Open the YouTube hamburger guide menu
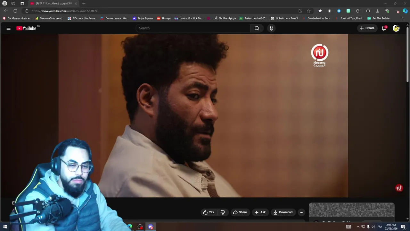The image size is (410, 231). (x=9, y=28)
